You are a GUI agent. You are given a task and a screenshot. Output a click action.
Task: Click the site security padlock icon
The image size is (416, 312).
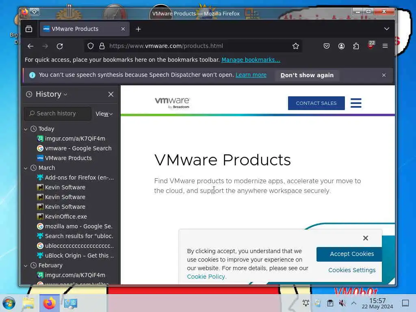tap(102, 46)
